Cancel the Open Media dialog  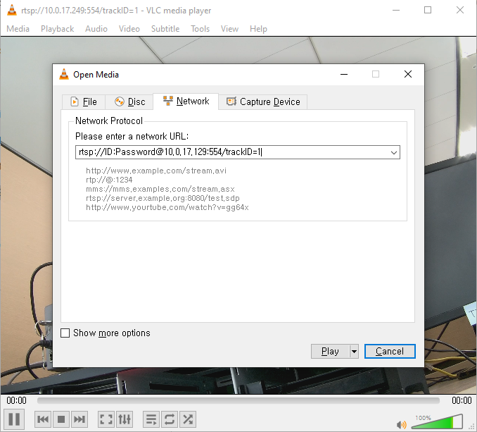390,351
